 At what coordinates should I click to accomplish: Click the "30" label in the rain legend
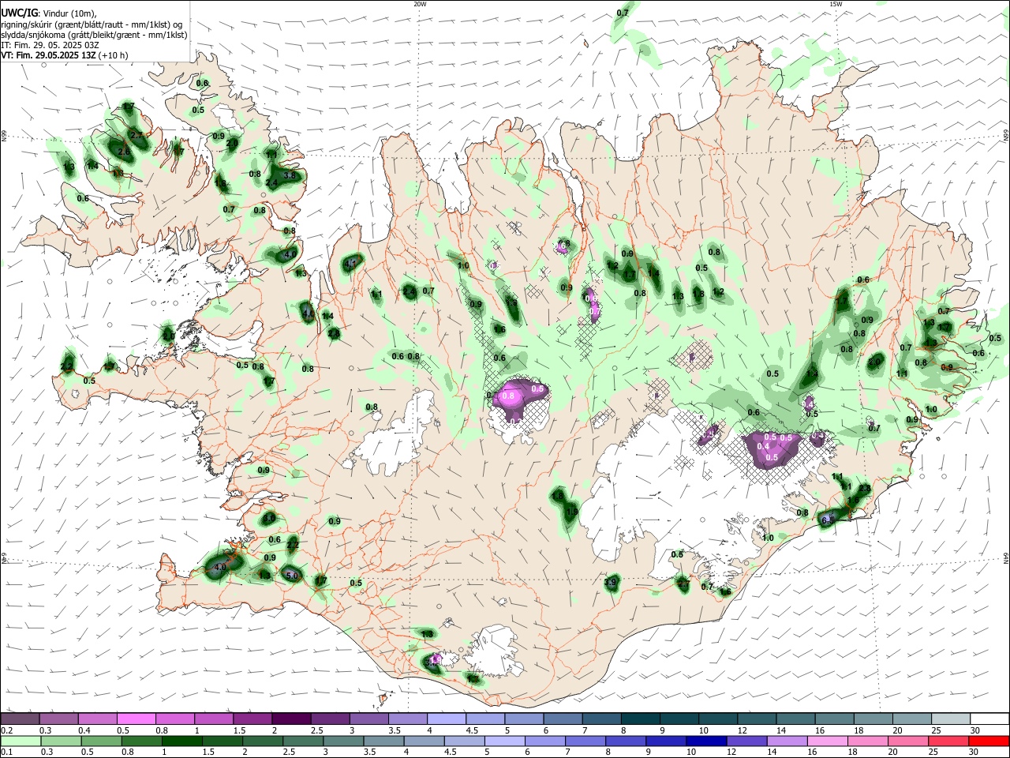click(x=973, y=752)
